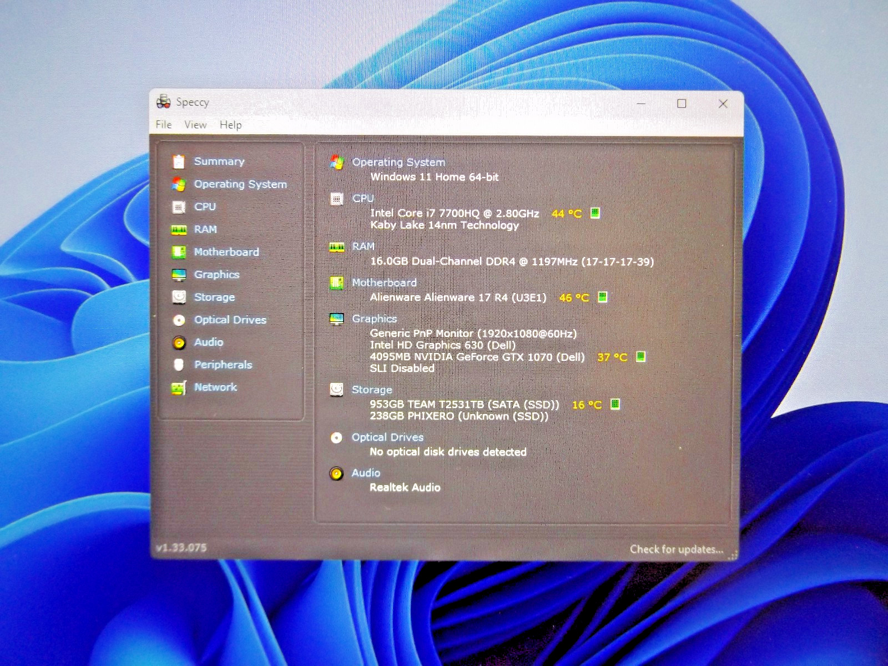Open the Help menu

coord(230,125)
